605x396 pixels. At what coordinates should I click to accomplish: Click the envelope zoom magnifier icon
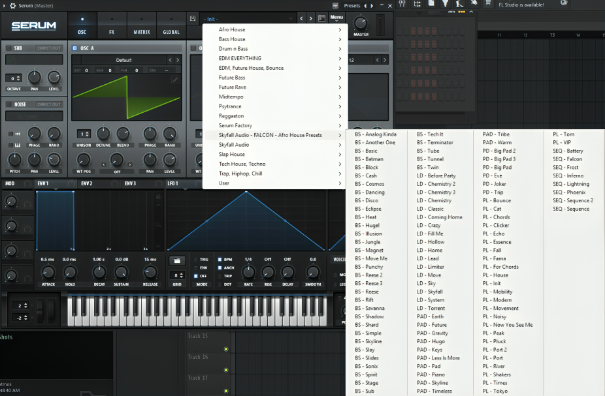tap(158, 224)
